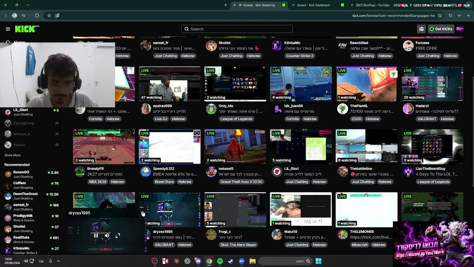Open DeenTheGreat channel in the sidebar
Screen dimensions: 474x267
click(31, 196)
